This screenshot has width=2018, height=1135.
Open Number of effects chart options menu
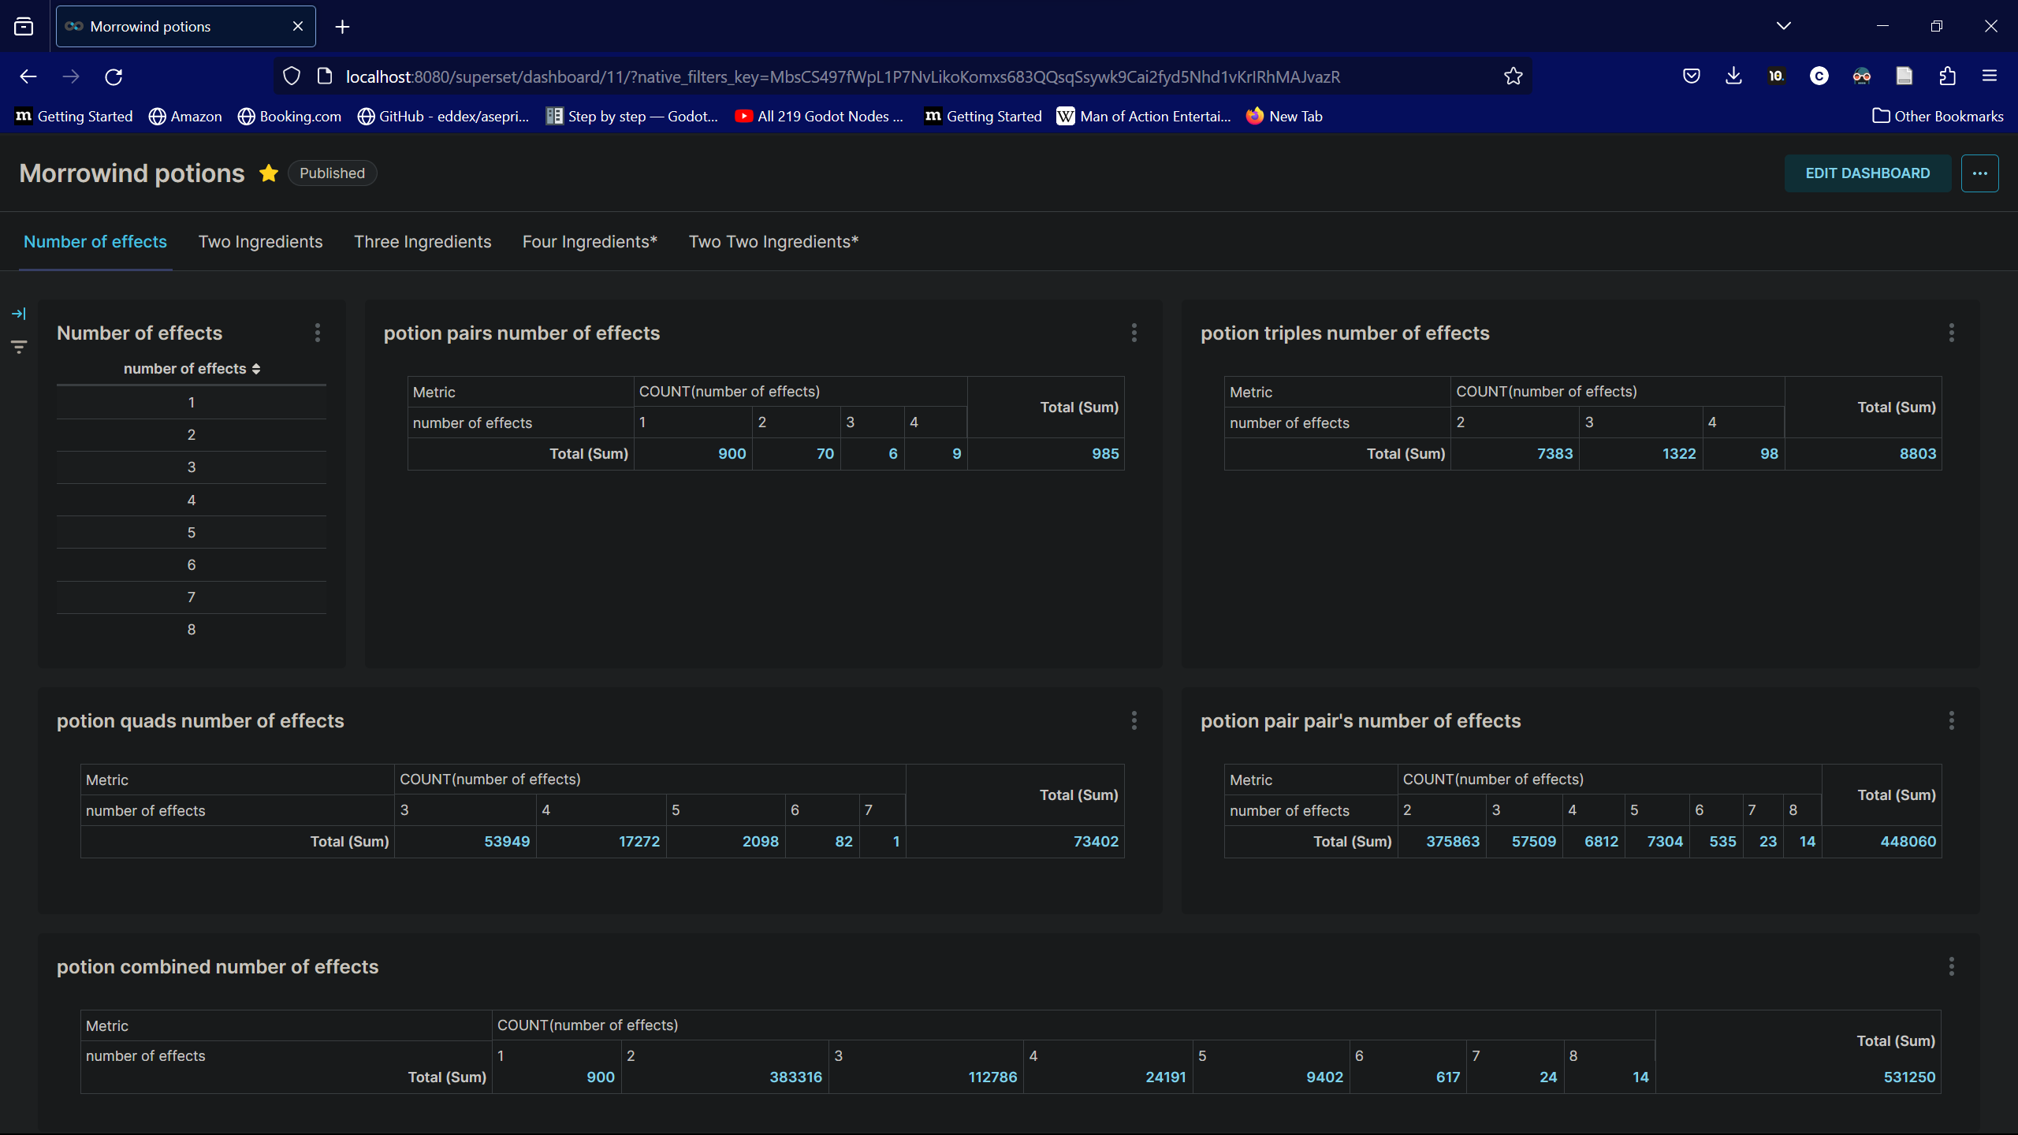pyautogui.click(x=318, y=333)
